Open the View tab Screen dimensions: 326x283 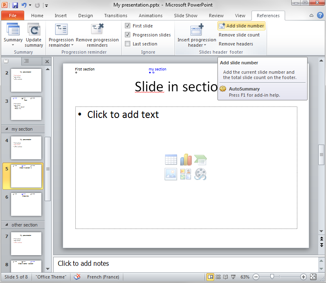coord(240,16)
